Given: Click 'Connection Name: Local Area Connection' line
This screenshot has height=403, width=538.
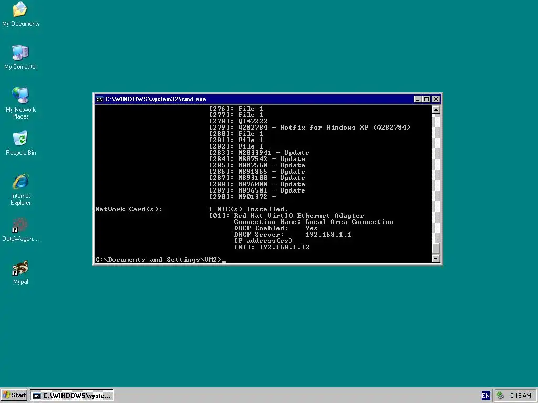Looking at the screenshot, I should 314,222.
